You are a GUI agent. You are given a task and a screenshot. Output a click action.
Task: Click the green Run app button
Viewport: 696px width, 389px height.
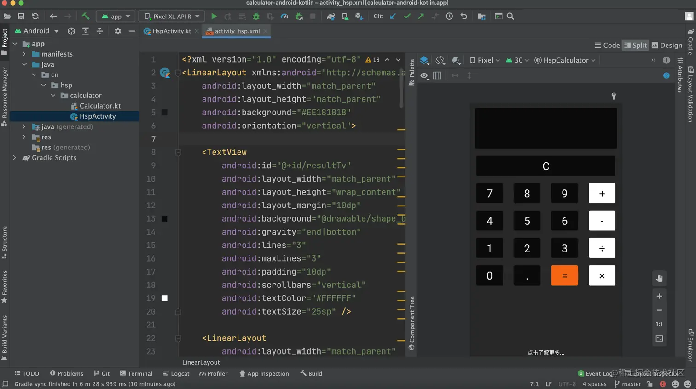point(214,16)
